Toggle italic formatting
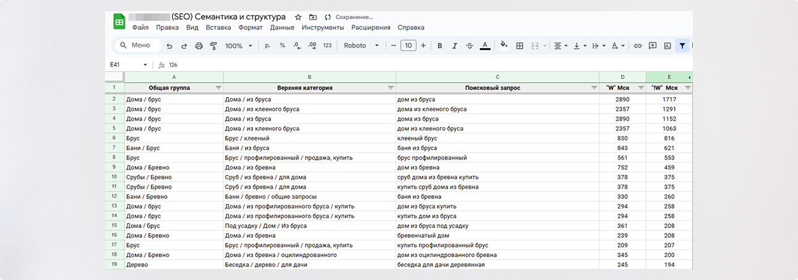The width and height of the screenshot is (798, 280). (x=455, y=46)
